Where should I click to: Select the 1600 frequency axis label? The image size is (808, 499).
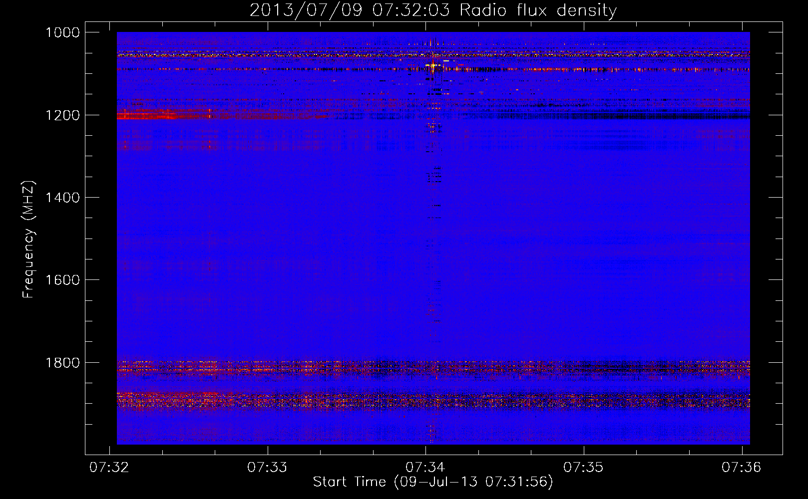[x=62, y=280]
